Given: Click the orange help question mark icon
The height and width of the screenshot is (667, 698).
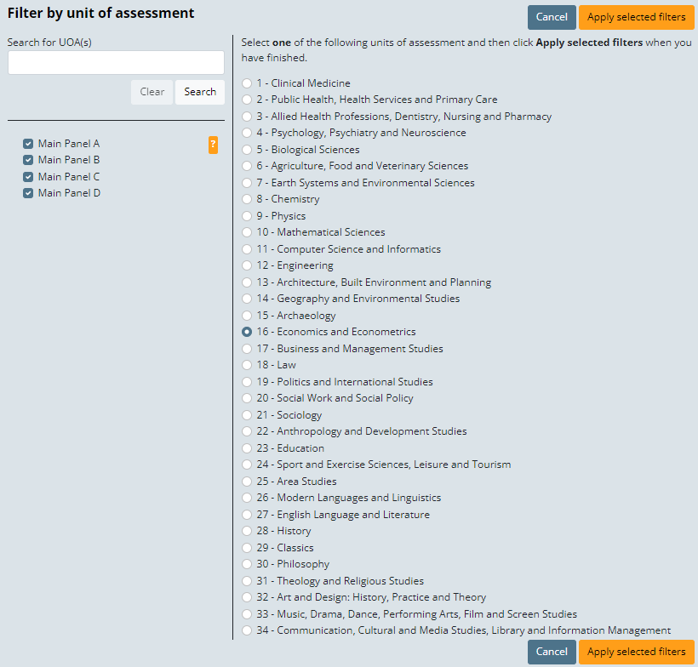Looking at the screenshot, I should [213, 145].
